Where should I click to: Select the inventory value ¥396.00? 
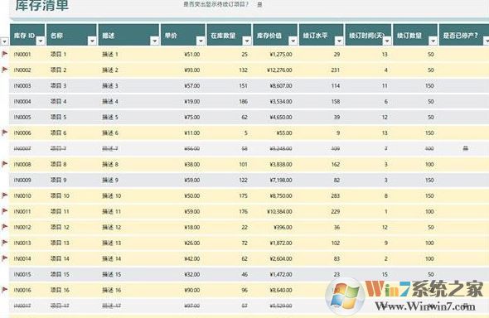click(x=283, y=227)
